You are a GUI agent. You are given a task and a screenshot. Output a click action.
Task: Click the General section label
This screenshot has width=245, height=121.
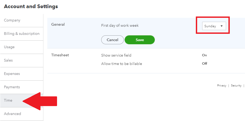[x=58, y=25]
